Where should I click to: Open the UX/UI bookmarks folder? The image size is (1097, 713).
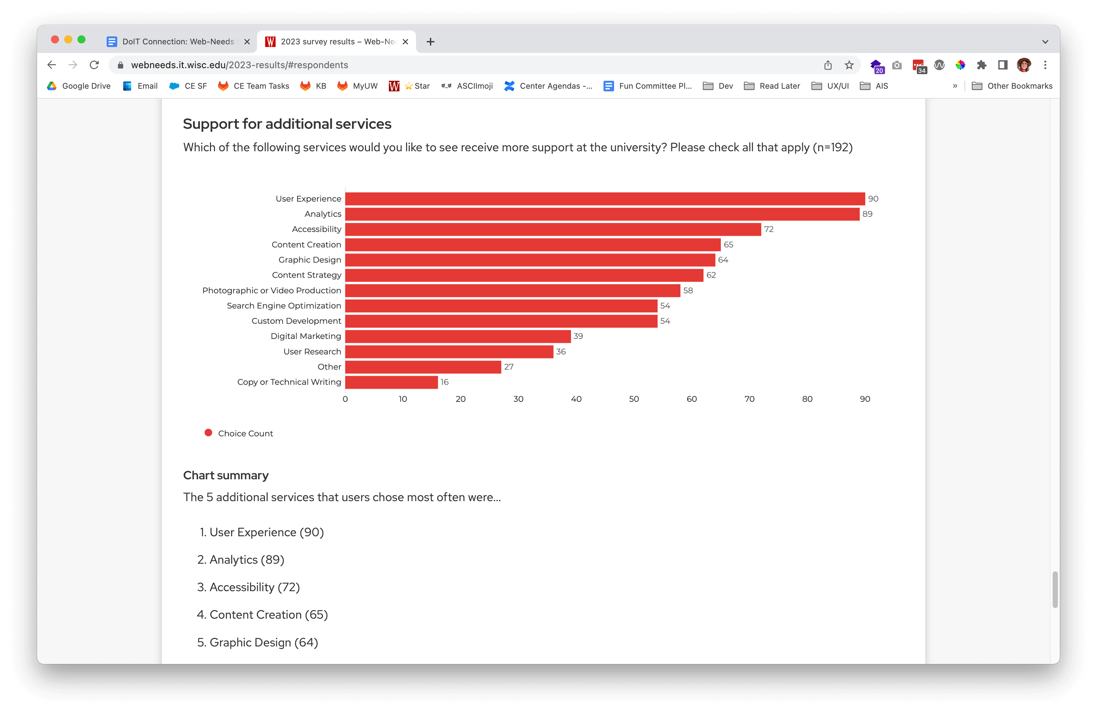[830, 86]
